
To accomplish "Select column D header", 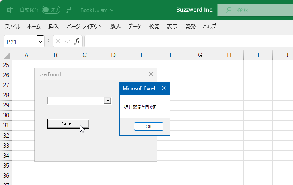I will tap(113, 55).
